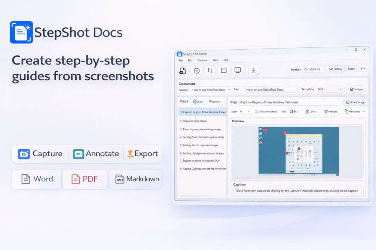Screen dimensions: 376x250
Task: Open the Zoom Fit dropdown
Action: [x=245, y=112]
